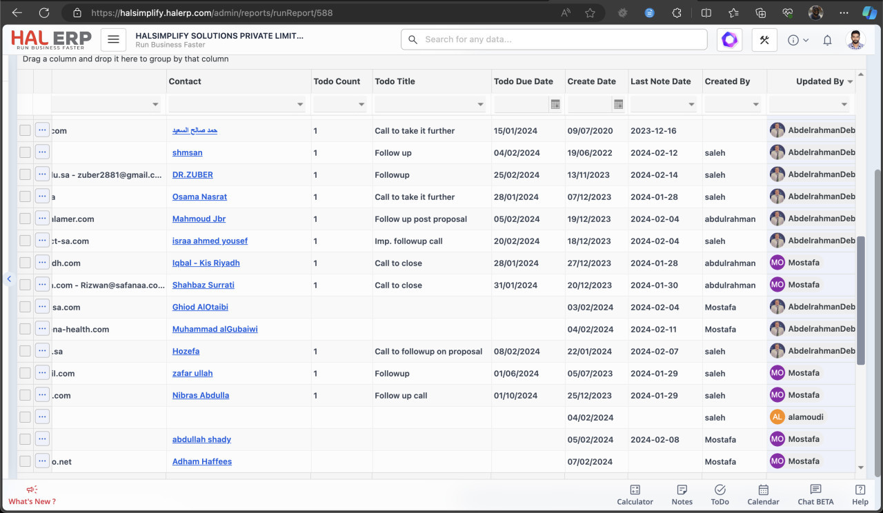Open the Calculator in bottom bar
Viewport: 883px width, 513px height.
pos(635,494)
